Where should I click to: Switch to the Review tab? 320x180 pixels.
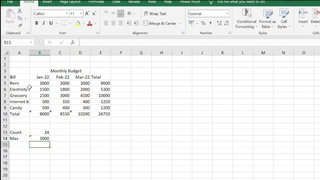coord(134,2)
